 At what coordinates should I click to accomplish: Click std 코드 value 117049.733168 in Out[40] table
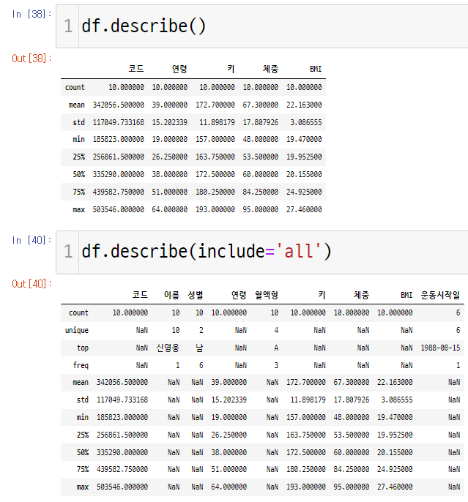click(x=122, y=400)
